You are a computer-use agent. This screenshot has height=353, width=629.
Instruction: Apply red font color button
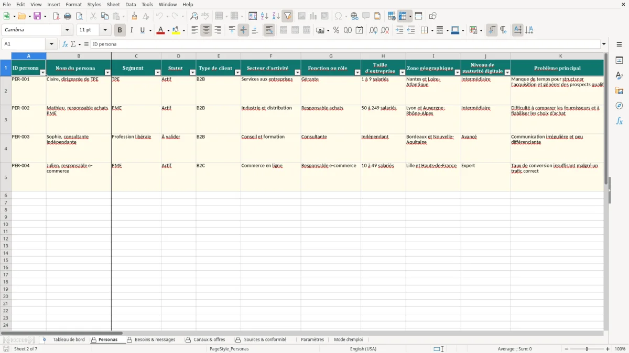tap(160, 30)
